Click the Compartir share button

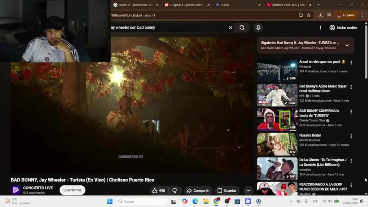coord(198,191)
